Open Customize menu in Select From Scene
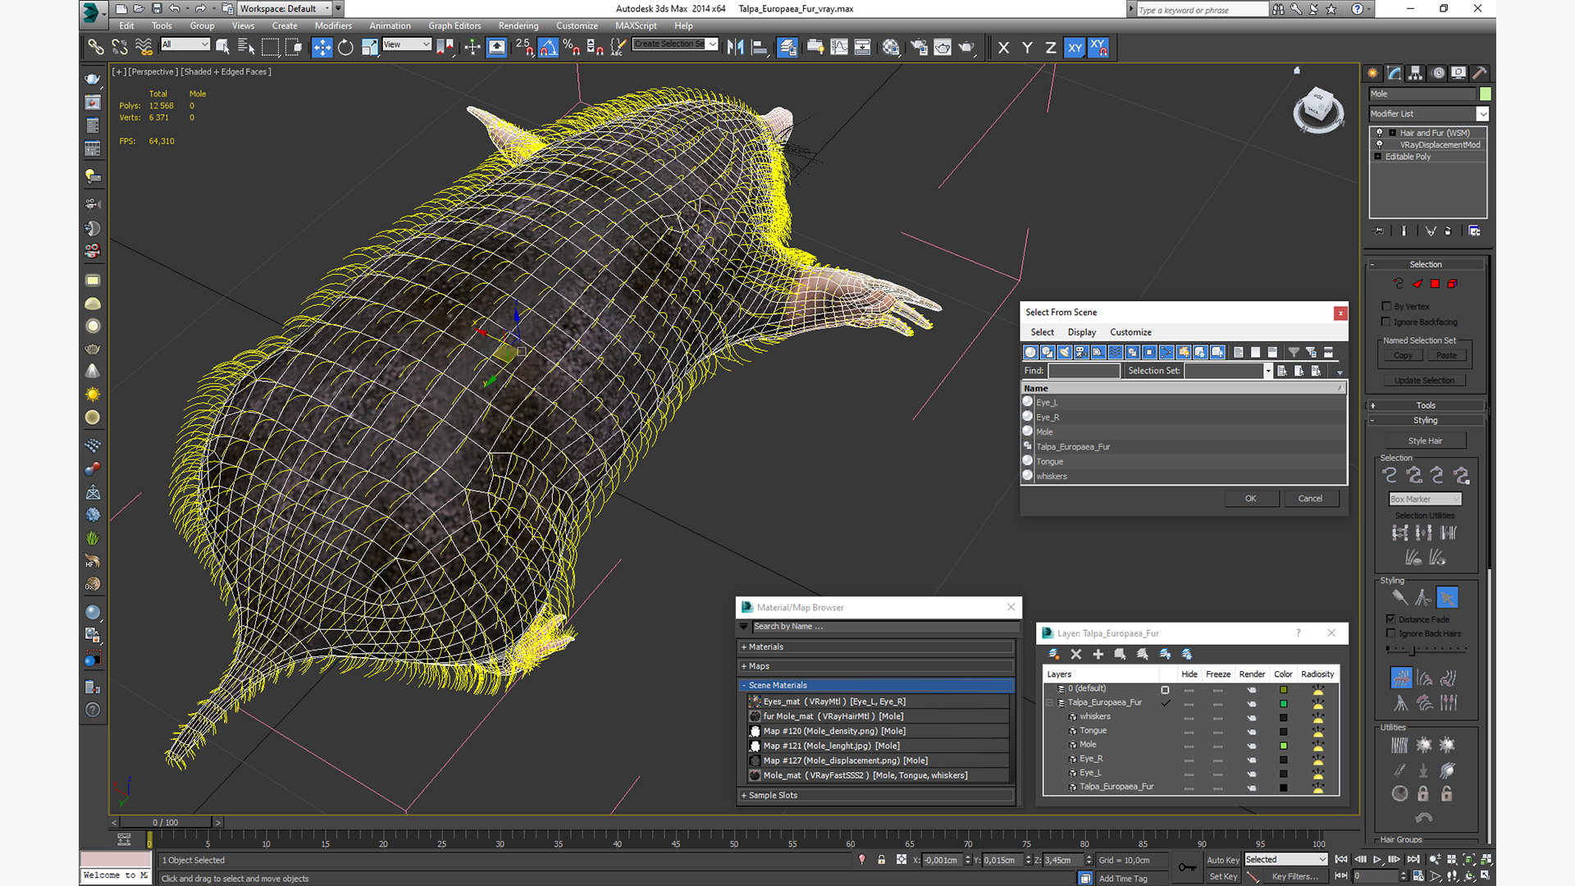Image resolution: width=1575 pixels, height=886 pixels. 1130,332
